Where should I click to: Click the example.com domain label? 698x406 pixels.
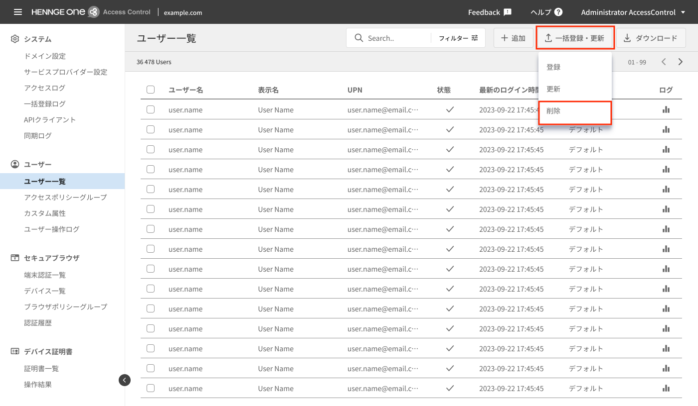(x=183, y=12)
